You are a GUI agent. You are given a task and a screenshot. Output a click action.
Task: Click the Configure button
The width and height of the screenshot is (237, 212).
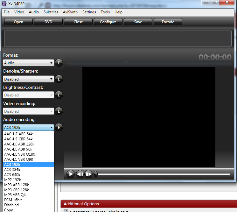click(x=108, y=22)
